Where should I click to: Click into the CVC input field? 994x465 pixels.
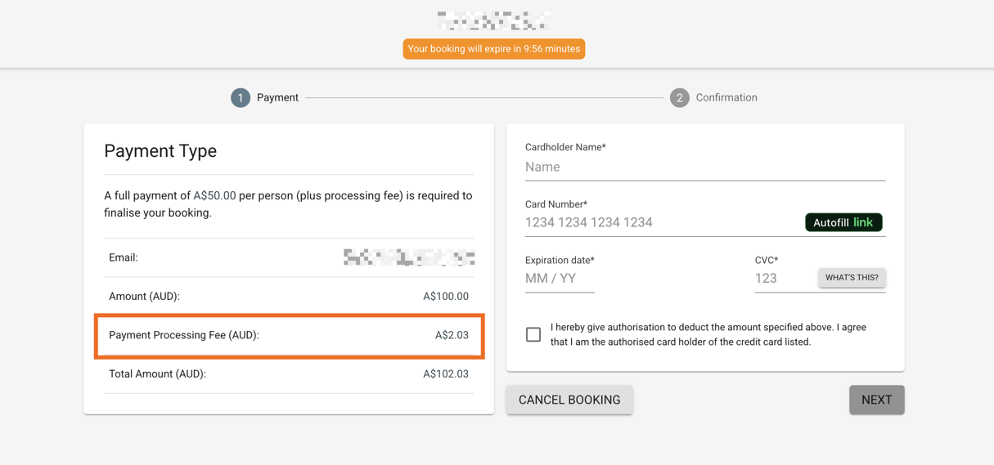[x=782, y=279]
